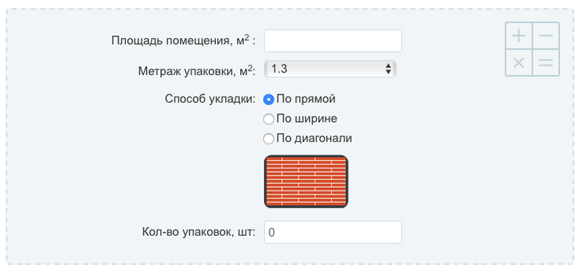Click the Площадь помещения, м² label
Viewport: 581px width, 270px height.
pyautogui.click(x=183, y=40)
